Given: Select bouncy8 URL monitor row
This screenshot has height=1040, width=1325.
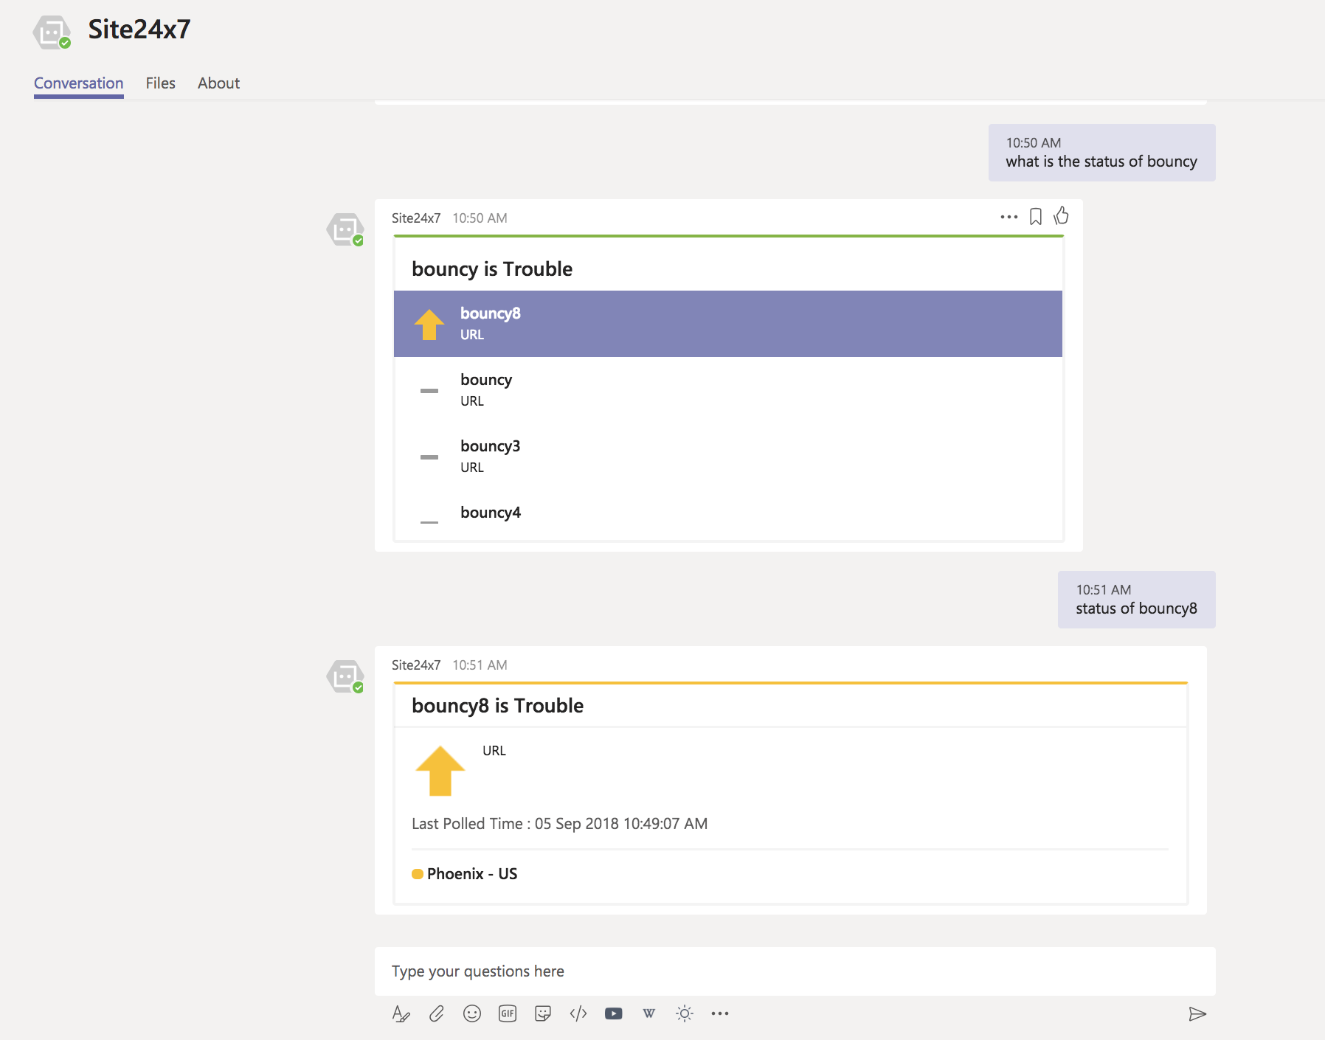Looking at the screenshot, I should pyautogui.click(x=727, y=324).
